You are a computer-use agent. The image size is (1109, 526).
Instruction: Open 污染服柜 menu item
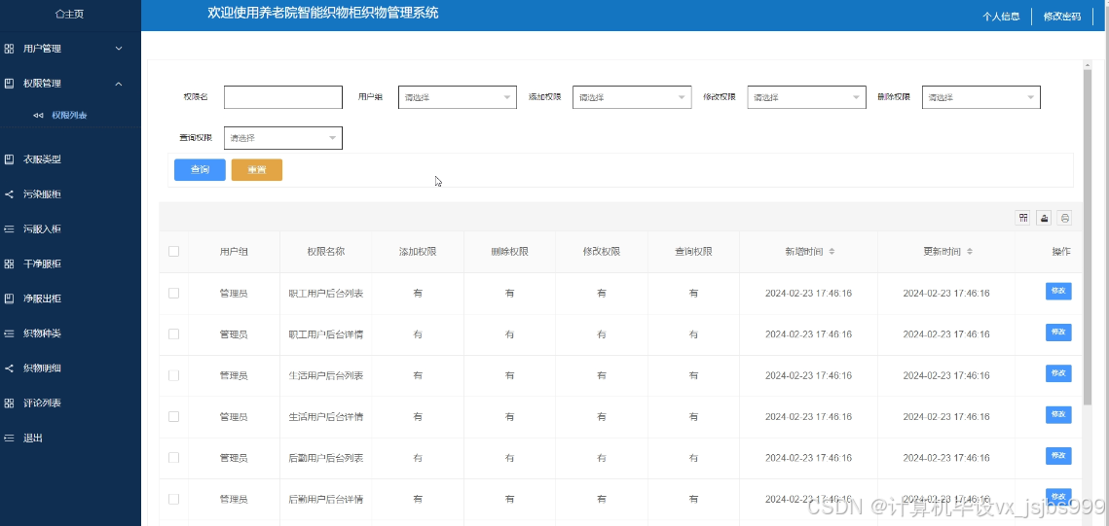pyautogui.click(x=43, y=194)
